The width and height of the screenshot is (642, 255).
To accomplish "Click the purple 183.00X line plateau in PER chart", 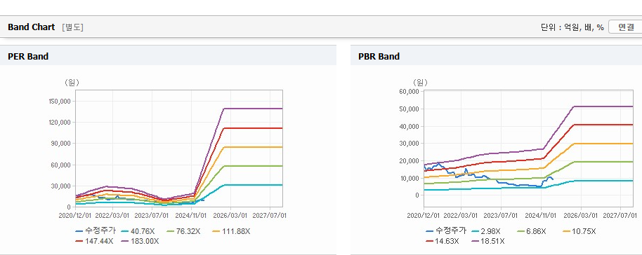I will (x=253, y=109).
